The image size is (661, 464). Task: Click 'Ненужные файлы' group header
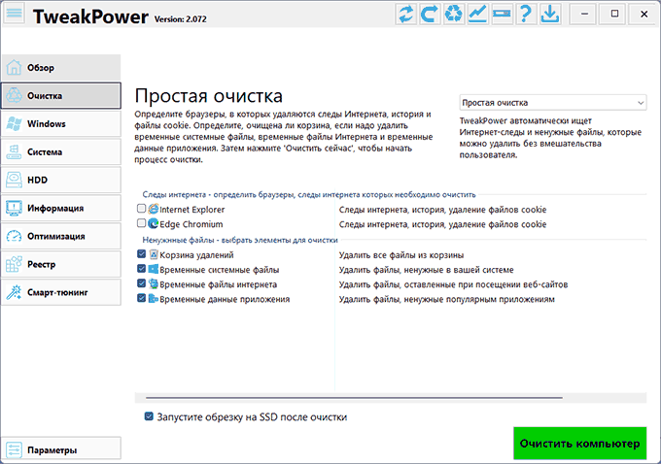[x=240, y=240]
